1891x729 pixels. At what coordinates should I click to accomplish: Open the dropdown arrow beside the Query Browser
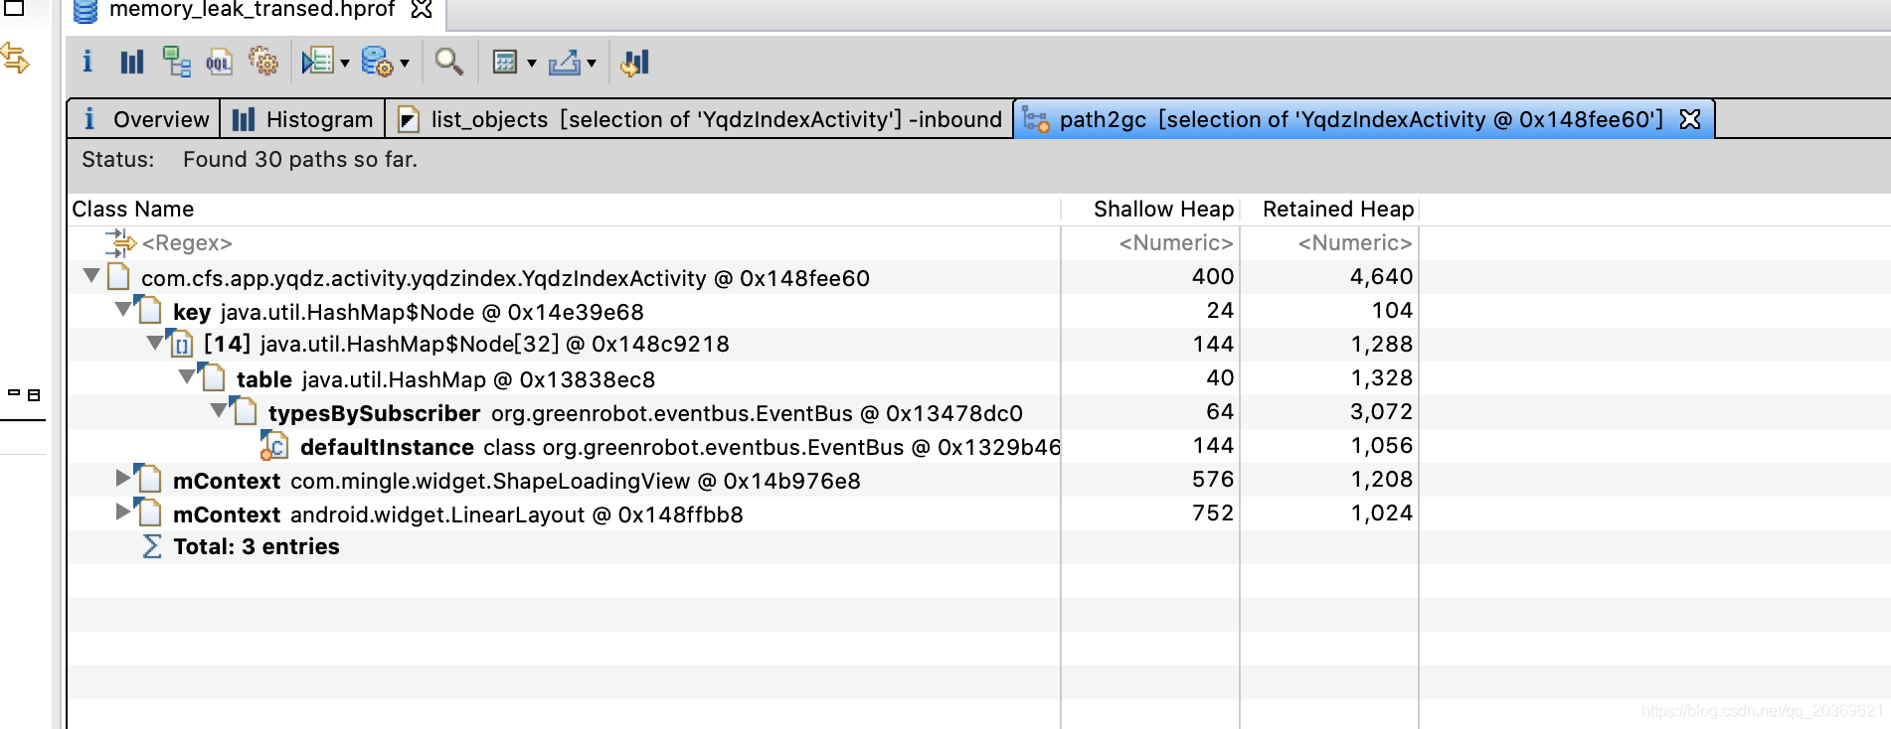pyautogui.click(x=405, y=64)
